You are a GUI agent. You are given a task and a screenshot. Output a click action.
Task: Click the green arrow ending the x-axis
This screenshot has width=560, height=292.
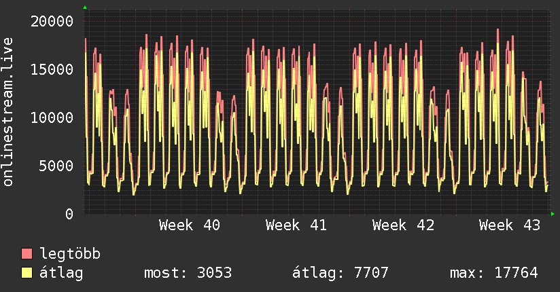coord(553,214)
